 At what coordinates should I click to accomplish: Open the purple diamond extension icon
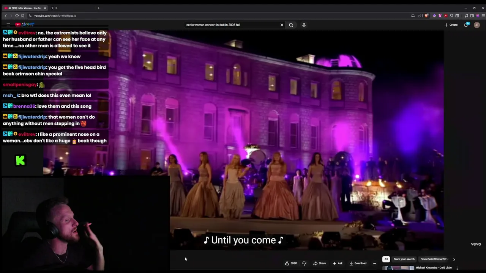(x=434, y=16)
